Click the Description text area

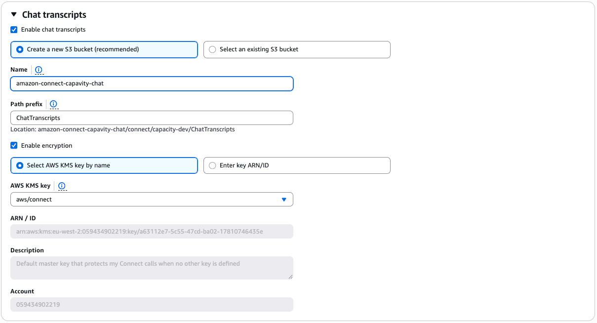tap(152, 268)
